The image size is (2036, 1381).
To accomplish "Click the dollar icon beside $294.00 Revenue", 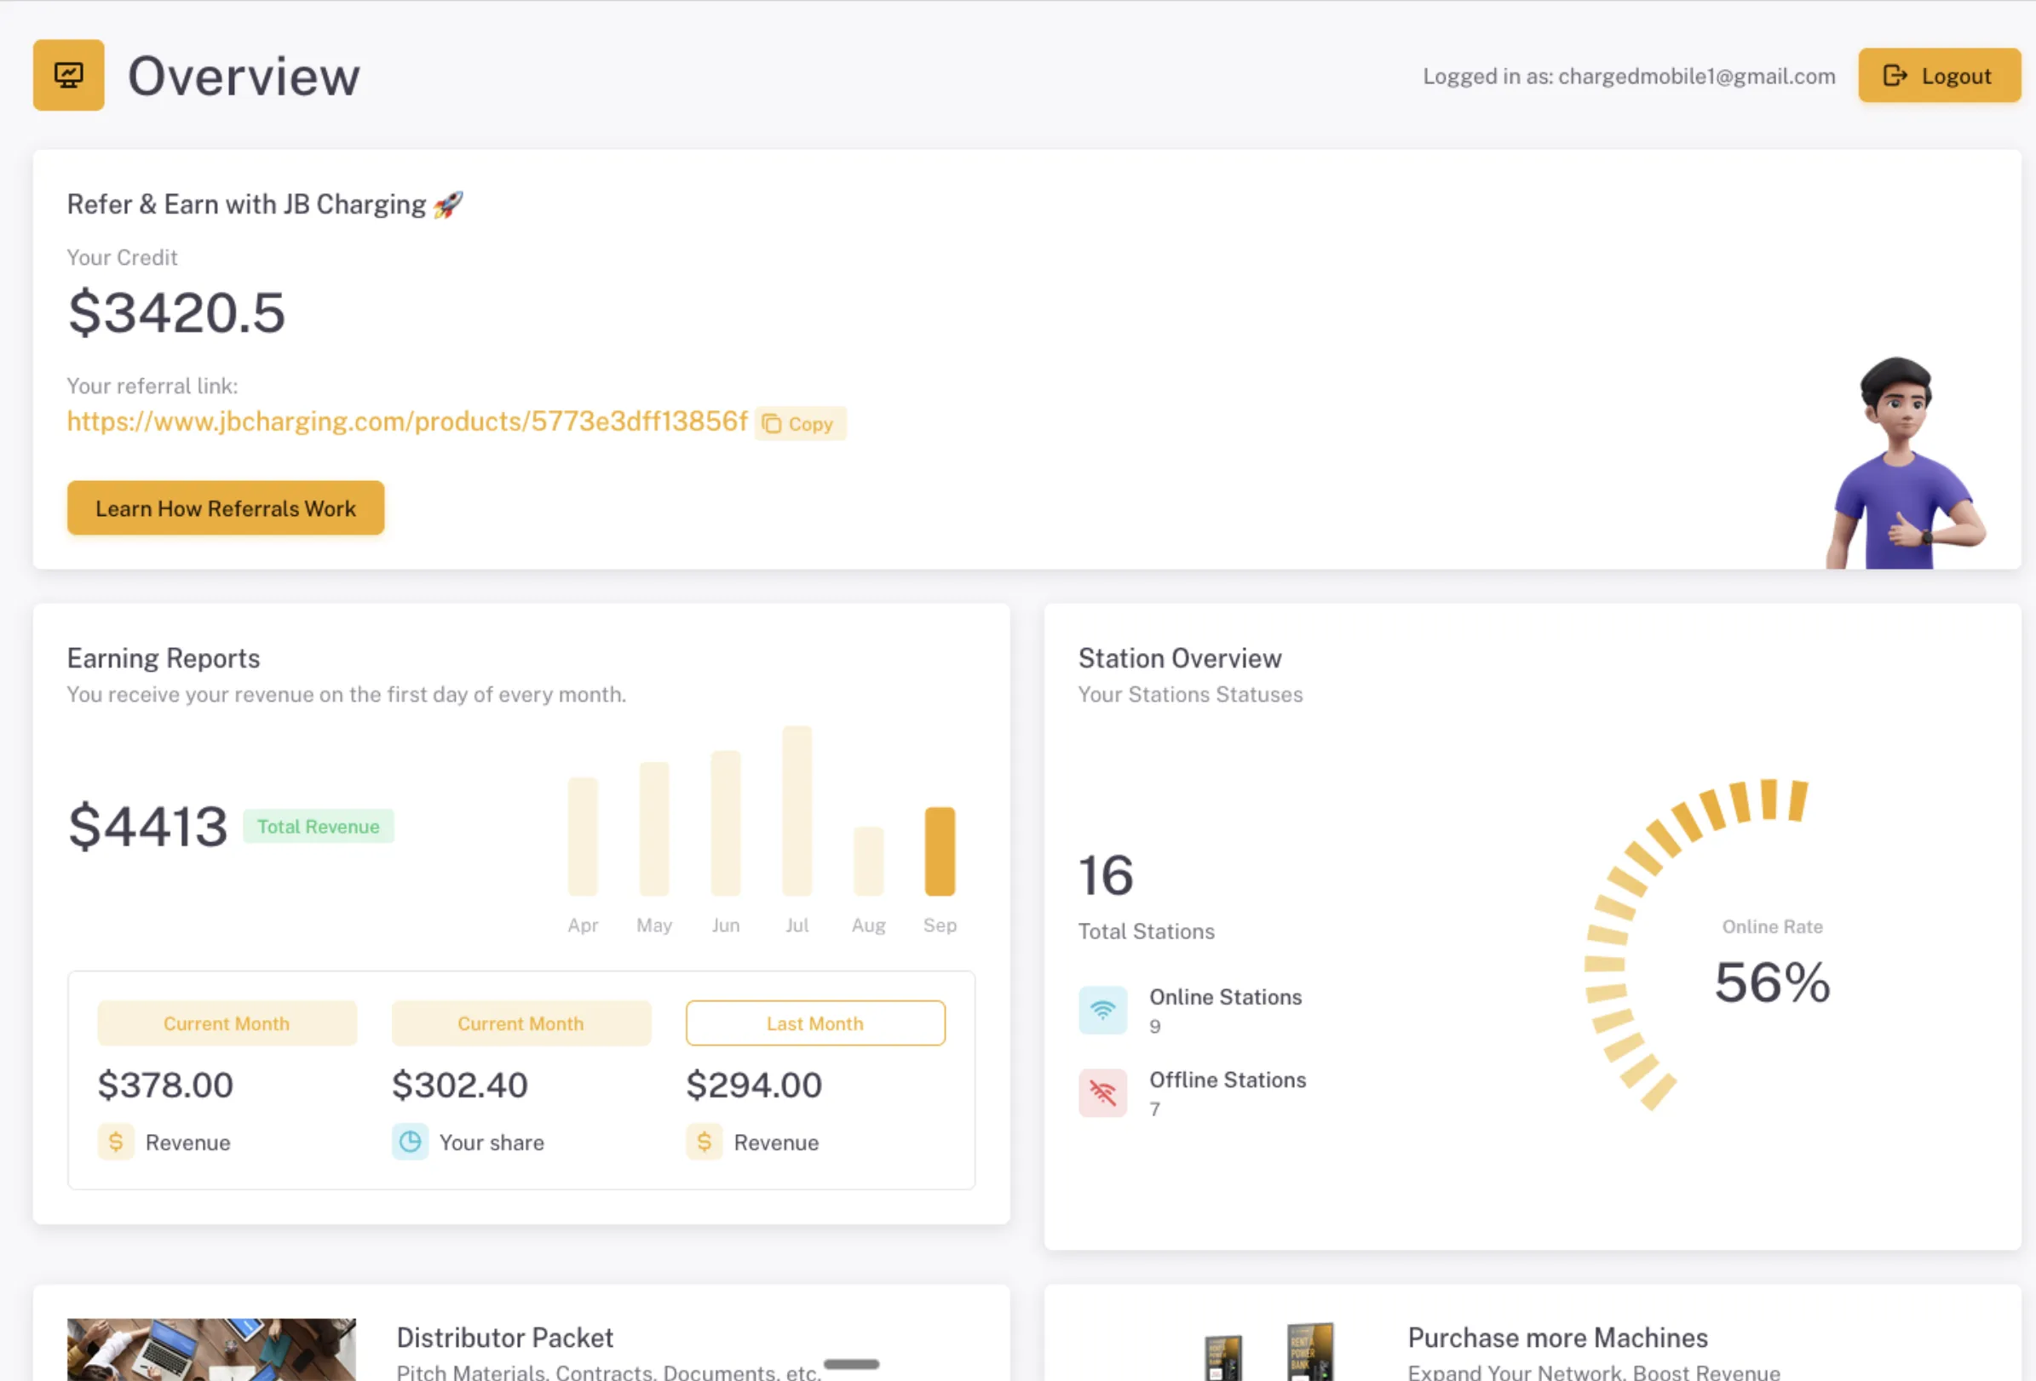I will tap(705, 1142).
